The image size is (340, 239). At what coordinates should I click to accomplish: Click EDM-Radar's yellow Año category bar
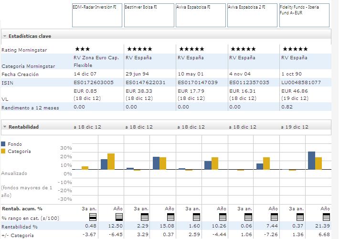coord(111,162)
